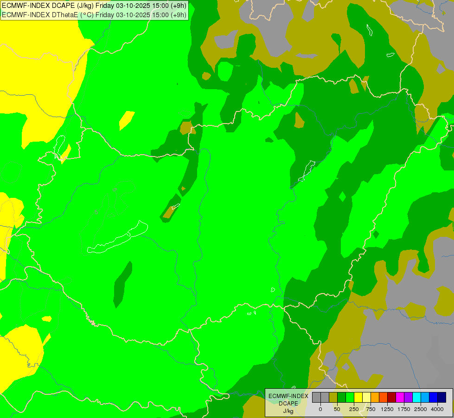Image resolution: width=454 pixels, height=418 pixels.
Task: Click the large elongated lake outline on map
Action: 117,237
